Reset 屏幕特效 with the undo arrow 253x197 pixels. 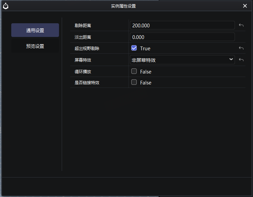(x=241, y=60)
